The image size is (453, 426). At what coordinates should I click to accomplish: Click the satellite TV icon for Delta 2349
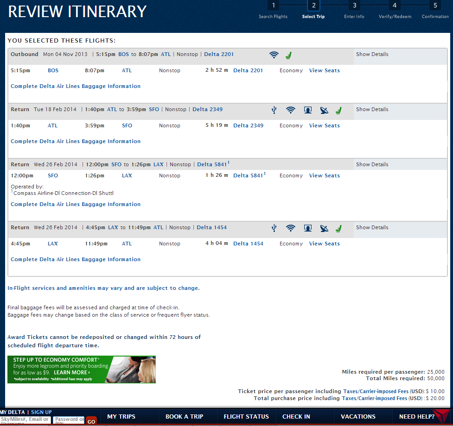tap(324, 110)
